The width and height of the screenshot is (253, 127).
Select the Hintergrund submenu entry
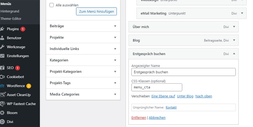tap(10, 11)
